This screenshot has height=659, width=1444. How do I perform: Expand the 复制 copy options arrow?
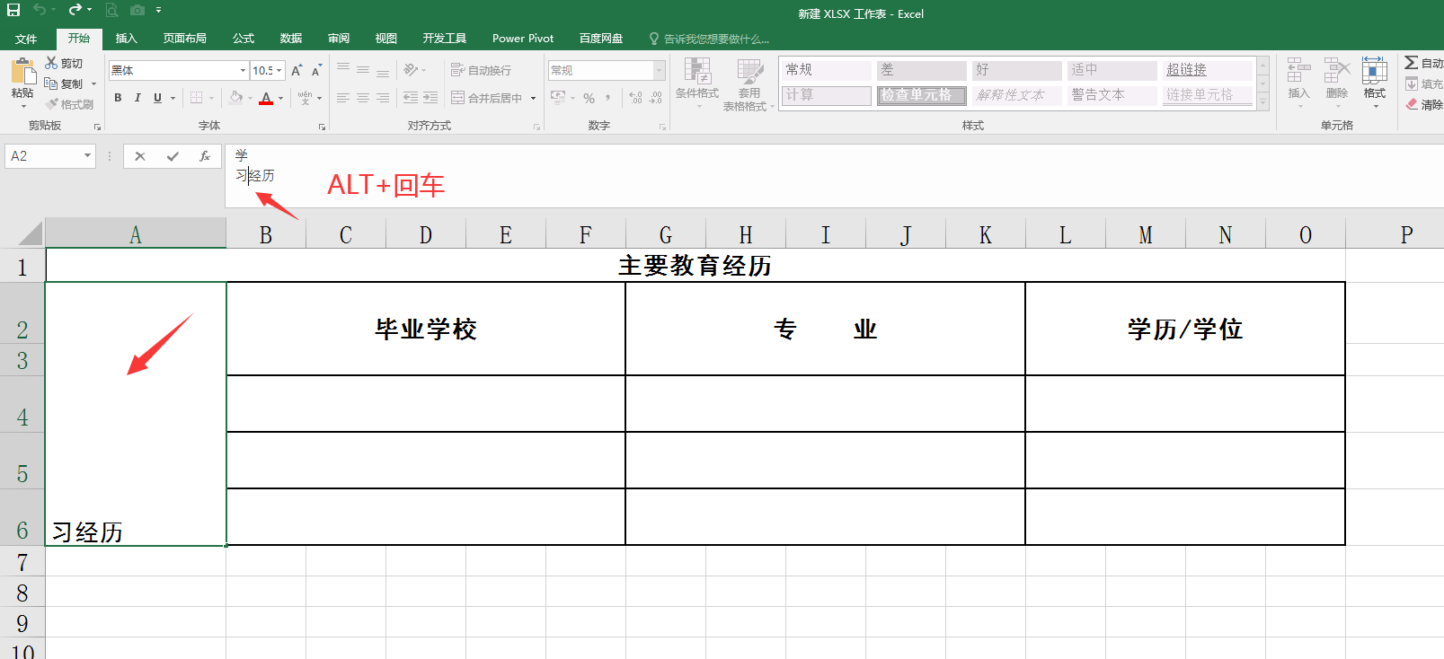(93, 83)
